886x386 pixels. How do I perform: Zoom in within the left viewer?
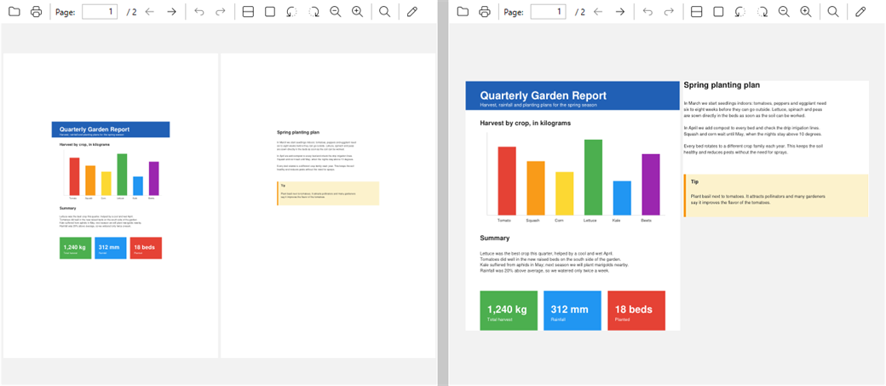pos(357,12)
